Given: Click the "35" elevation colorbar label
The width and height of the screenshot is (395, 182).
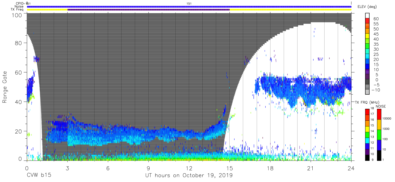Looking at the screenshot, I should tap(376, 44).
